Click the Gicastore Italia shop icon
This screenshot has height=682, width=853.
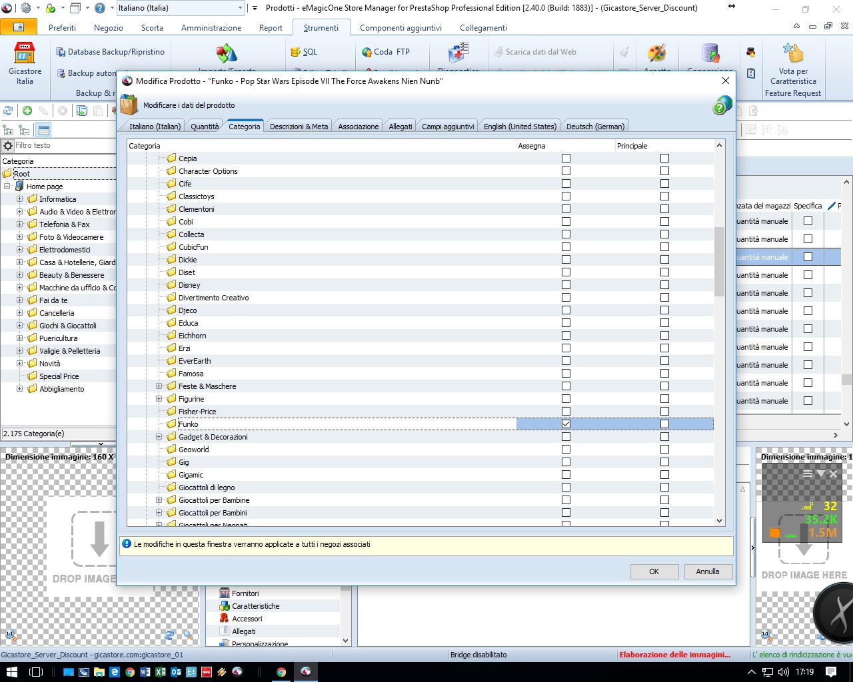tap(25, 53)
